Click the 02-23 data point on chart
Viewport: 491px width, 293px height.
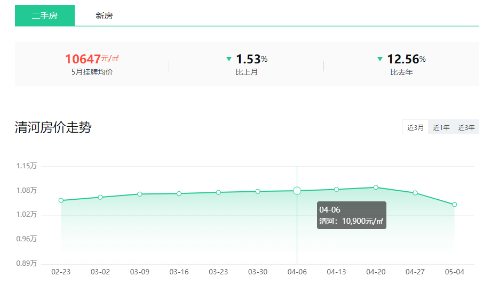pos(61,200)
